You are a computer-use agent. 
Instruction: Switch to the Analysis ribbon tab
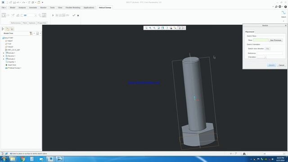pos(22,8)
